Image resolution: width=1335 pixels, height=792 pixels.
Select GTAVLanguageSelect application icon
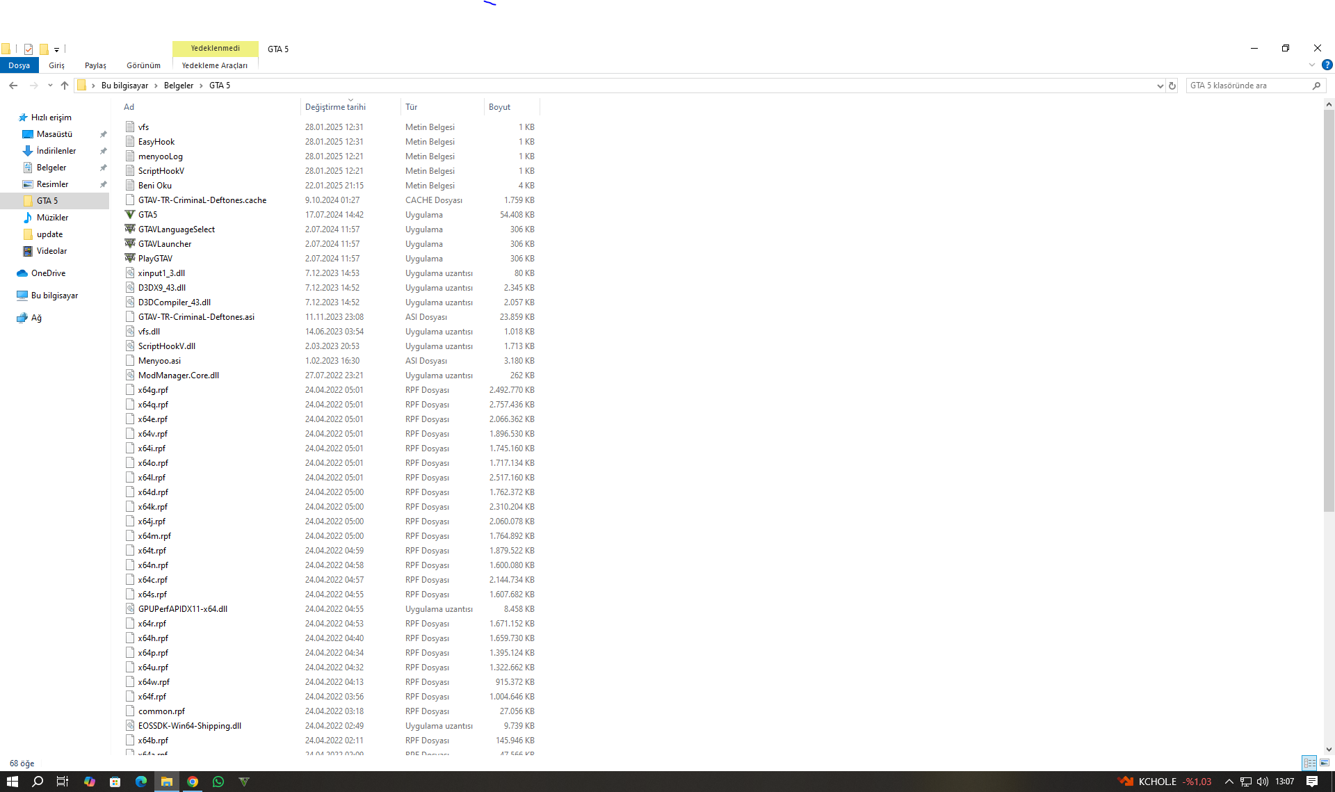tap(130, 229)
